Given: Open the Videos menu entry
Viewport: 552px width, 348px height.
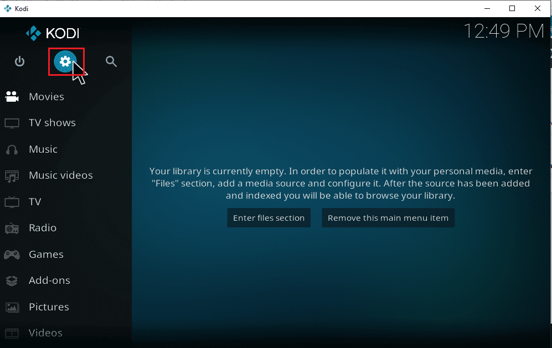Looking at the screenshot, I should pos(45,333).
